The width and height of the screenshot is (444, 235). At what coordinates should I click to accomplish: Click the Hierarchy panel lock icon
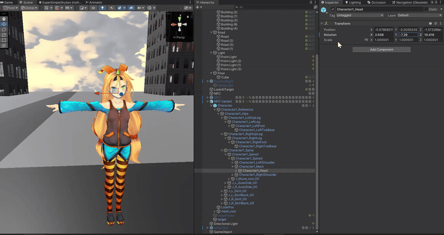(x=311, y=2)
